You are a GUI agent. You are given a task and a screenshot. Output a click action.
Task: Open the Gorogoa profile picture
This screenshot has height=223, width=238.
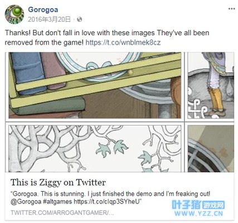(x=14, y=14)
